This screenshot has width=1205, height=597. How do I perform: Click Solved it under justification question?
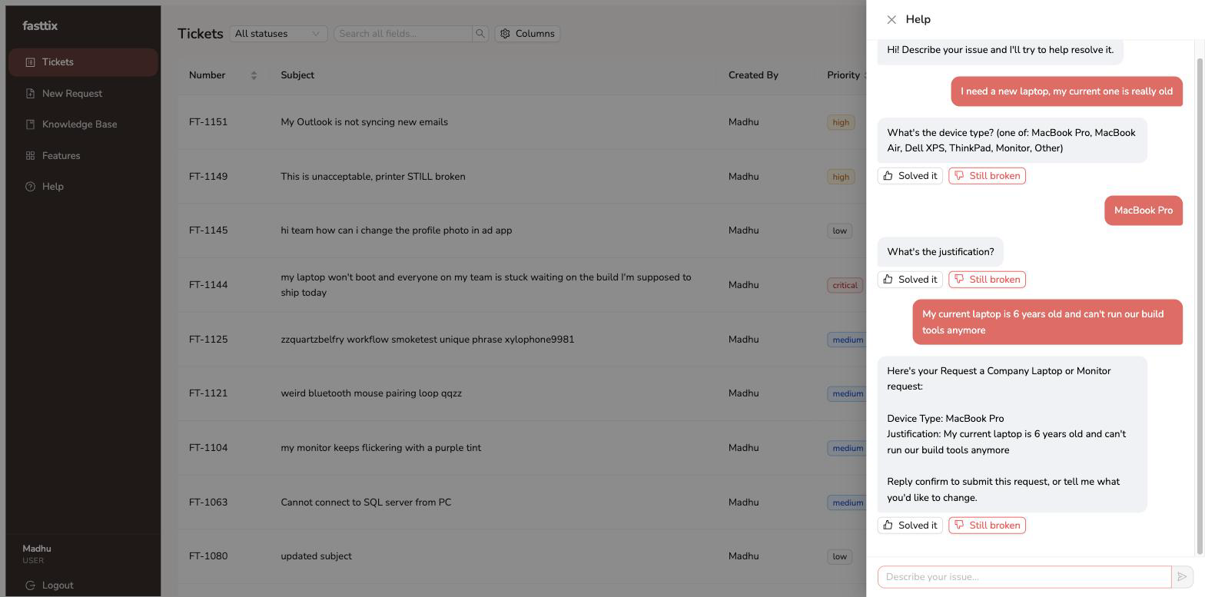(x=910, y=280)
